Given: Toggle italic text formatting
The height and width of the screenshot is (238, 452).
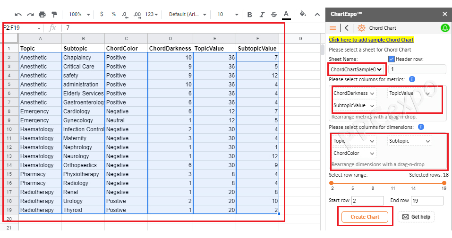Looking at the screenshot, I should coord(262,15).
